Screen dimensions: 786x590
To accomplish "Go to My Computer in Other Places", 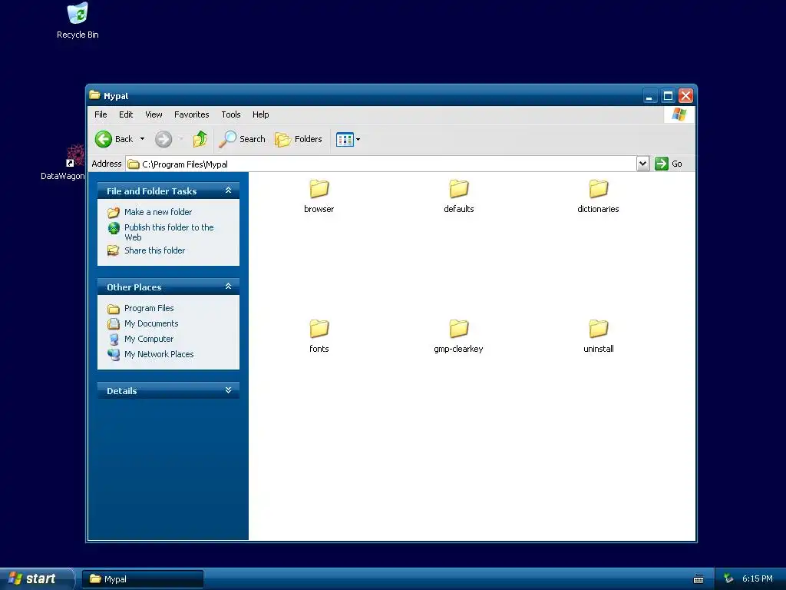I will (149, 339).
